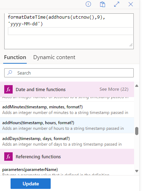This screenshot has width=145, height=191.
Task: Switch to the Dynamic content tab
Action: 54,57
